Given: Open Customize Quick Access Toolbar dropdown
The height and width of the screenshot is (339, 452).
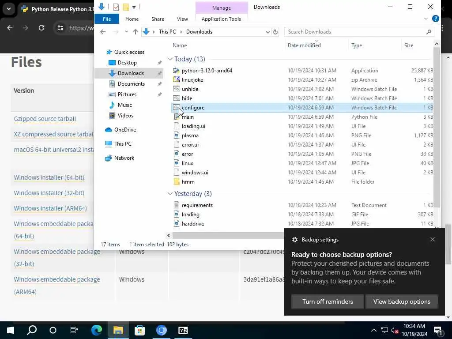Looking at the screenshot, I should click(134, 7).
